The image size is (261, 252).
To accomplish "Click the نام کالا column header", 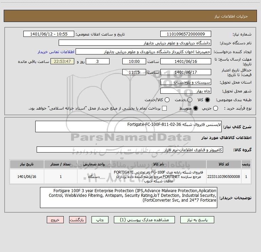I will click(x=159, y=164).
